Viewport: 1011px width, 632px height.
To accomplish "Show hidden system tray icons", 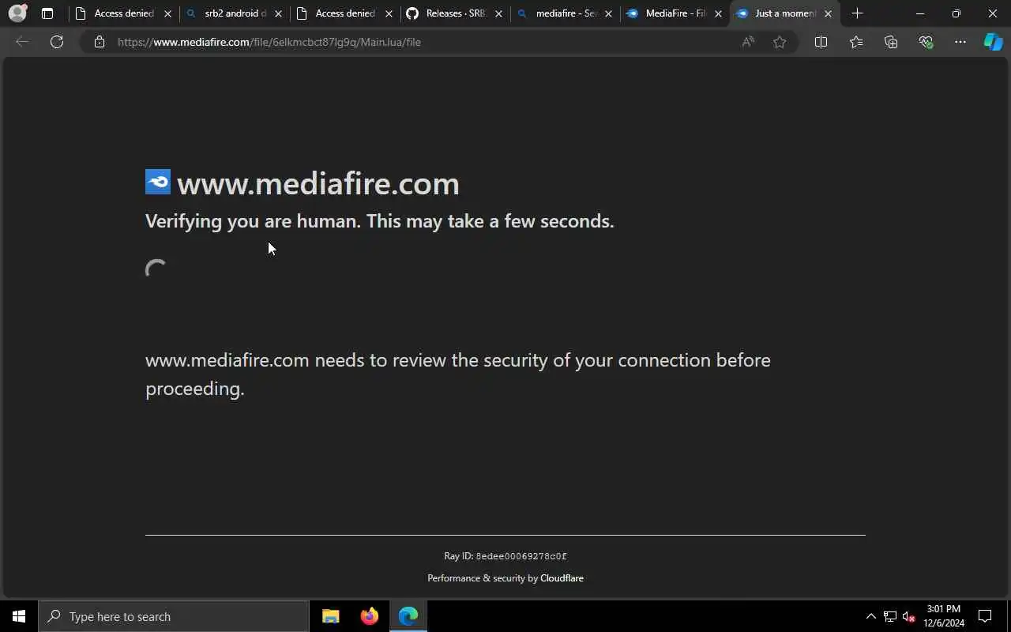I will [x=870, y=616].
